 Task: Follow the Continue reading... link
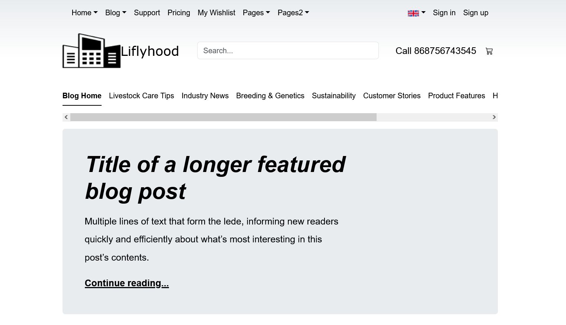tap(127, 283)
